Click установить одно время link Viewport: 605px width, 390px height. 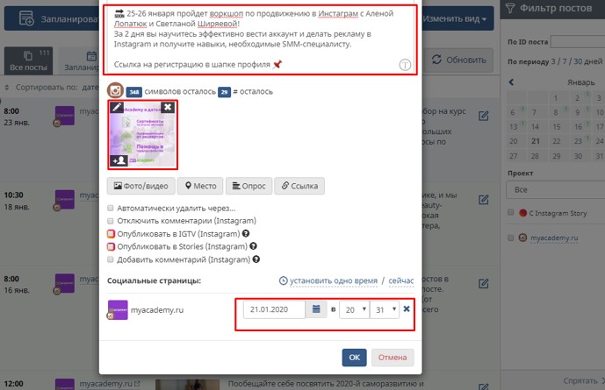[x=334, y=280]
